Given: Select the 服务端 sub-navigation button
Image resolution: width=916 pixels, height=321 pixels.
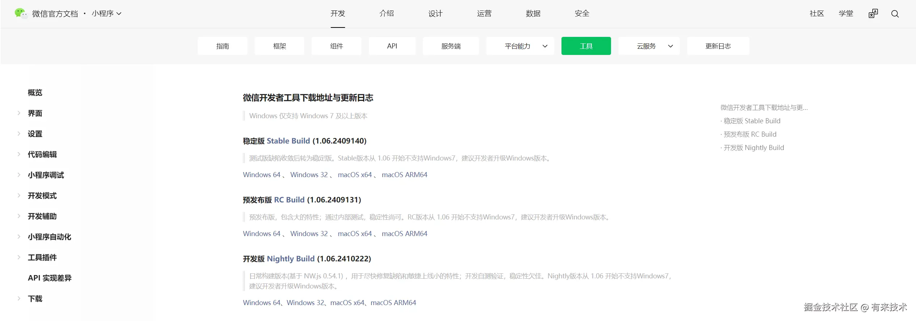Looking at the screenshot, I should [x=451, y=46].
